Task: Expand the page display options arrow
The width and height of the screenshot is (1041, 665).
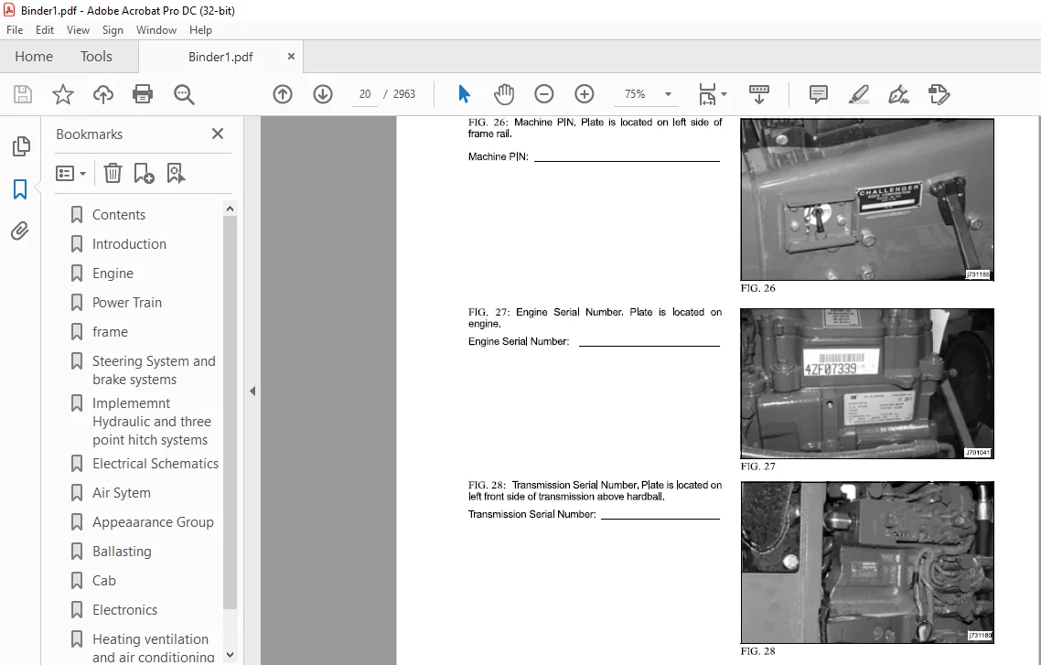Action: [724, 94]
